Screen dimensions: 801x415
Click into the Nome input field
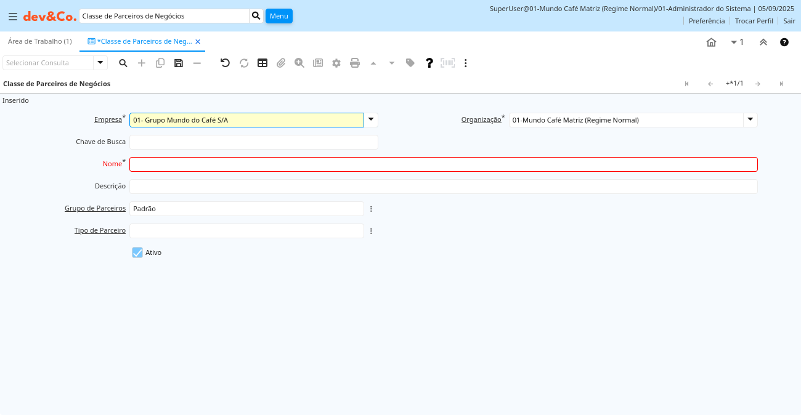point(443,164)
